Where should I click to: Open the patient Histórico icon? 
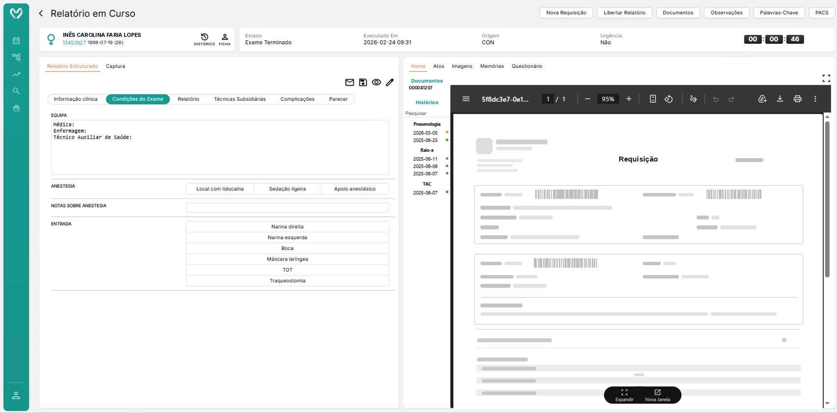[x=205, y=39]
